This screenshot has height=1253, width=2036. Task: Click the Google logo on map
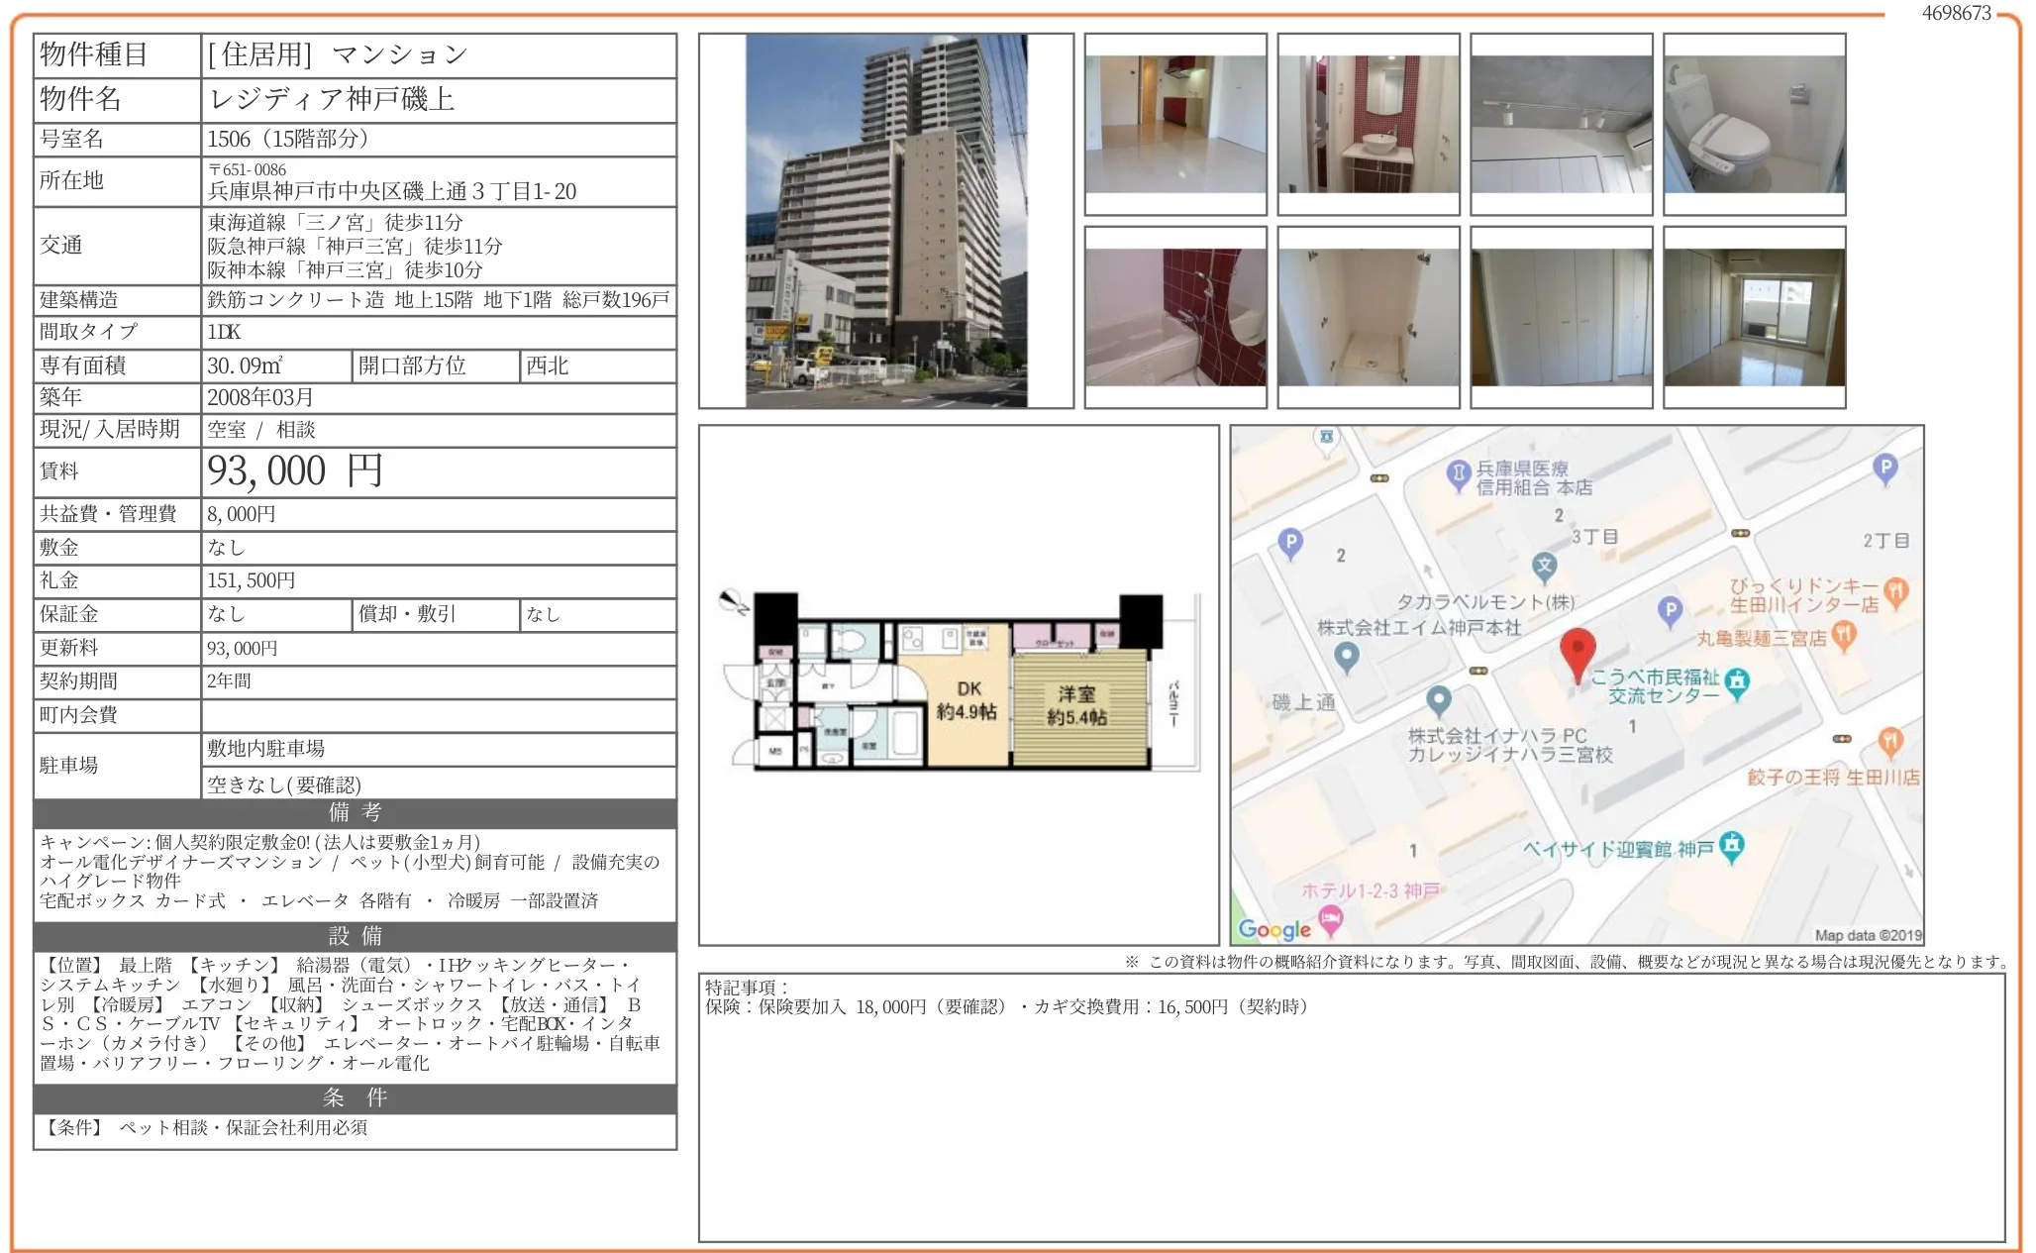click(1274, 929)
